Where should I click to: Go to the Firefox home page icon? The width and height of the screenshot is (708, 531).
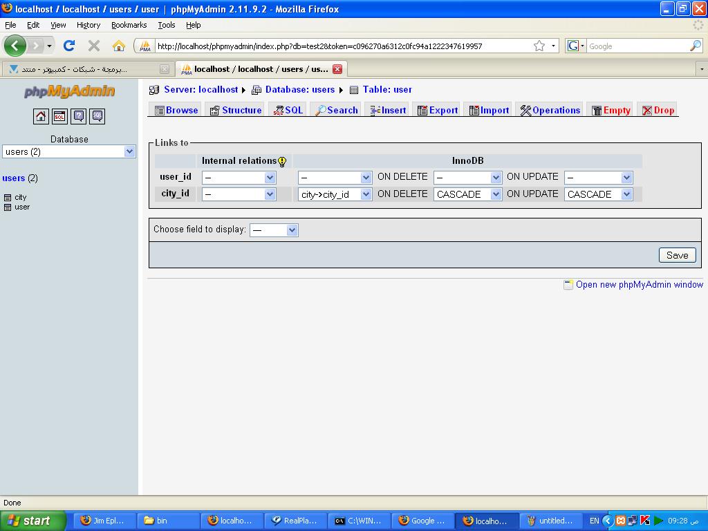pyautogui.click(x=119, y=46)
